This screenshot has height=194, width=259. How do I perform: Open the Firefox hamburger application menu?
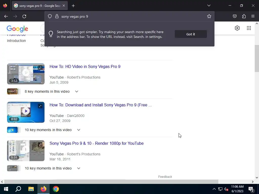point(253,16)
